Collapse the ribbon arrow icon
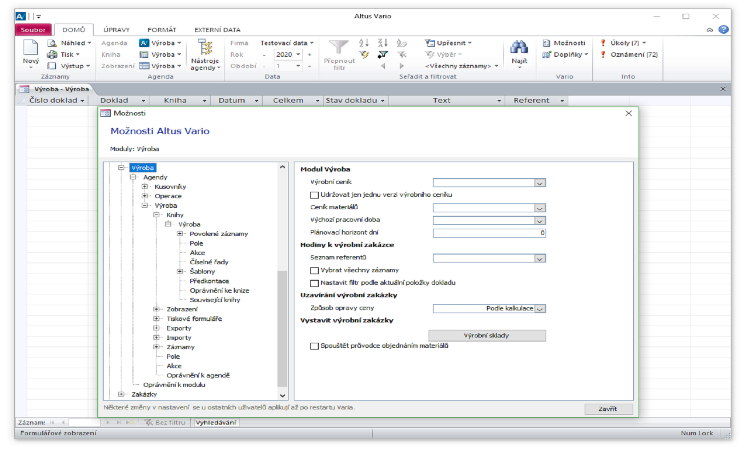 pos(710,30)
